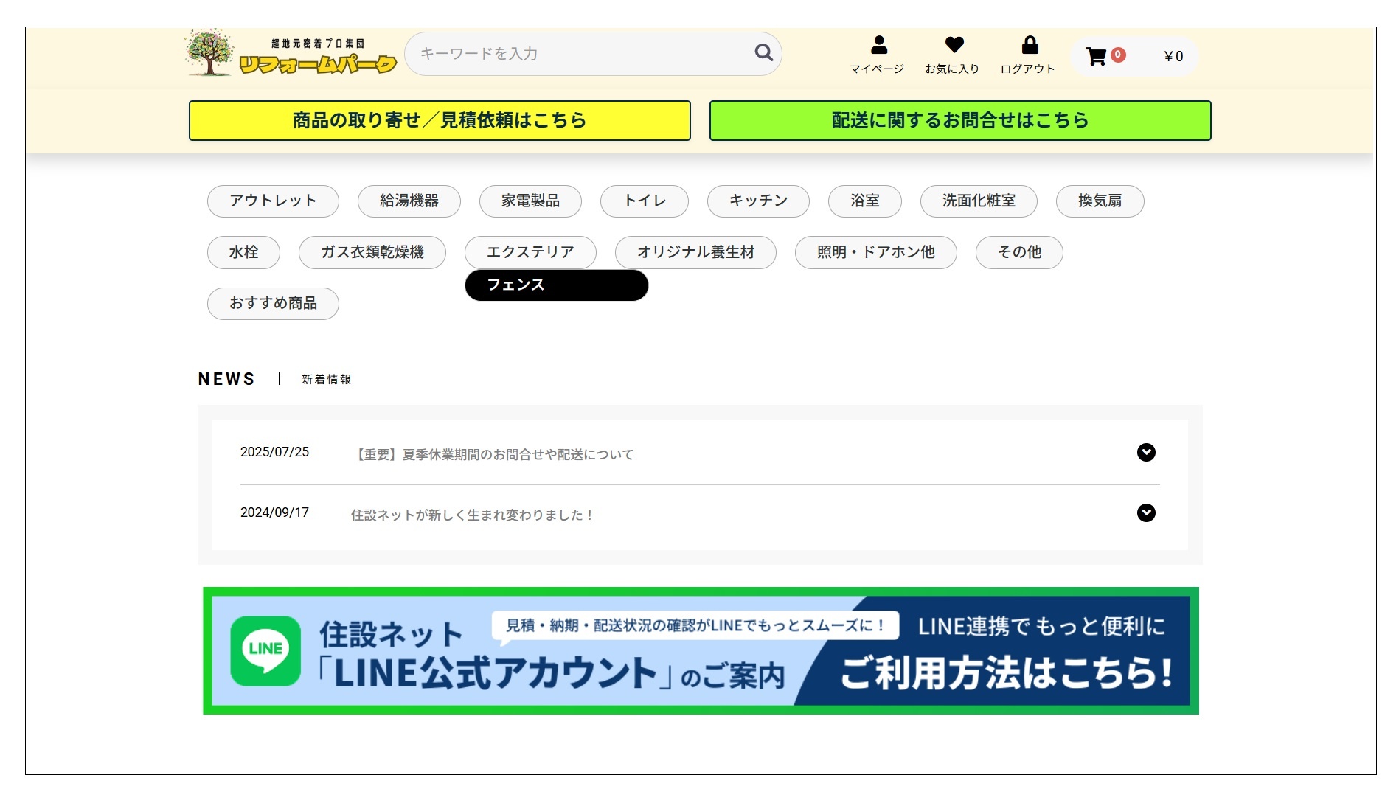
Task: Open the エクステリア category dropdown
Action: [x=530, y=252]
